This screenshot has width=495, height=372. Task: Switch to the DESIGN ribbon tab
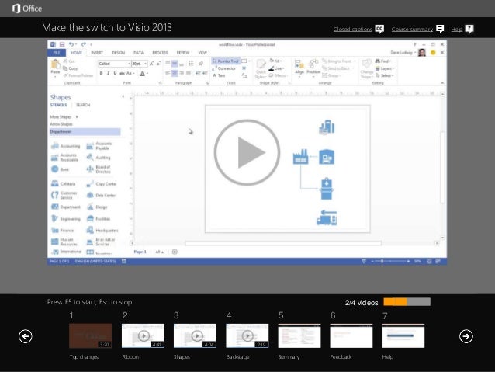coord(119,53)
